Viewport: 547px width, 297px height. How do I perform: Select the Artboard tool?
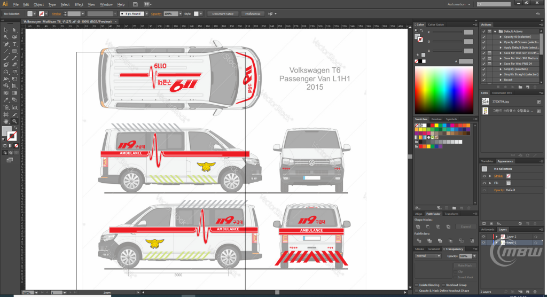point(6,114)
